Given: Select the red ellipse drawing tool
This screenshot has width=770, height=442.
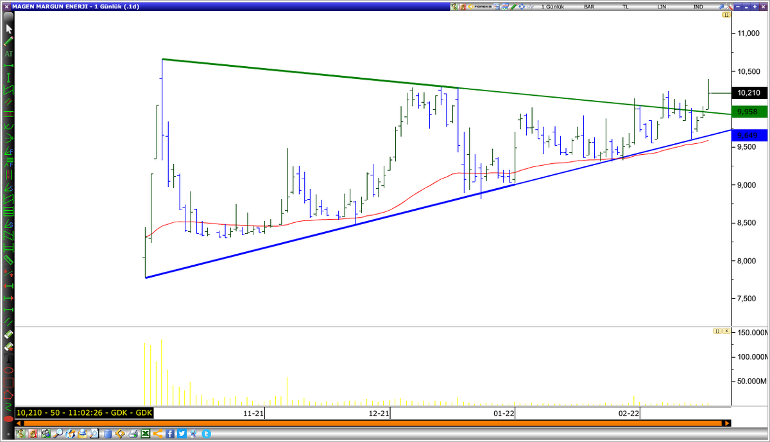Looking at the screenshot, I should click(9, 369).
